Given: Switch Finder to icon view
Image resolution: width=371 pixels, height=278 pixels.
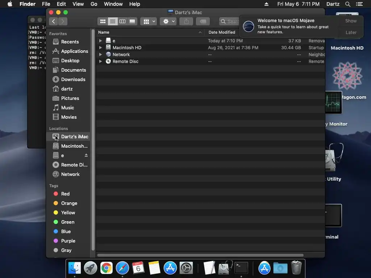Looking at the screenshot, I should point(103,21).
